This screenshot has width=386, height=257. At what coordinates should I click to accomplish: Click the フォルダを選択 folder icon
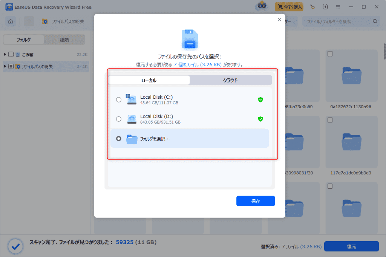pos(132,139)
